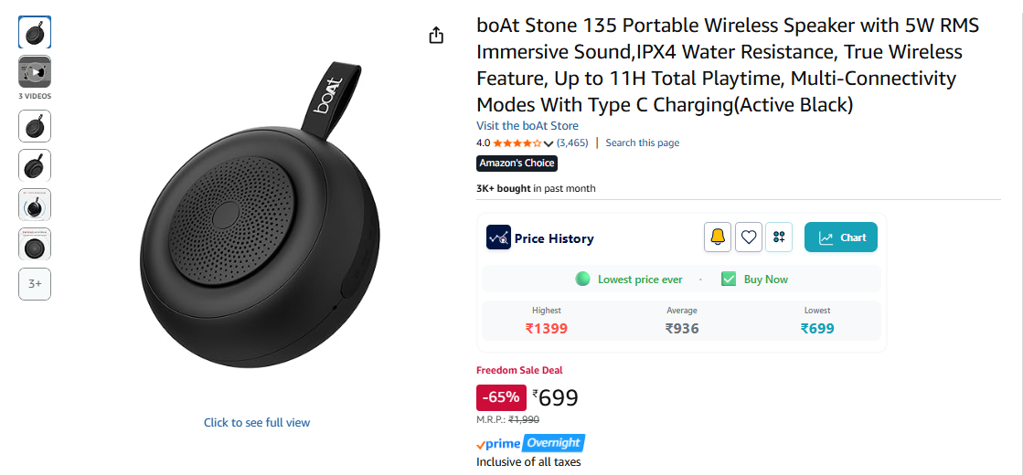Image resolution: width=1023 pixels, height=475 pixels.
Task: Play the product video thumbnail
Action: 35,72
